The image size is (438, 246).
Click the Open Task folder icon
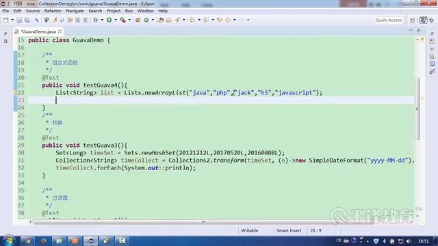click(x=169, y=20)
